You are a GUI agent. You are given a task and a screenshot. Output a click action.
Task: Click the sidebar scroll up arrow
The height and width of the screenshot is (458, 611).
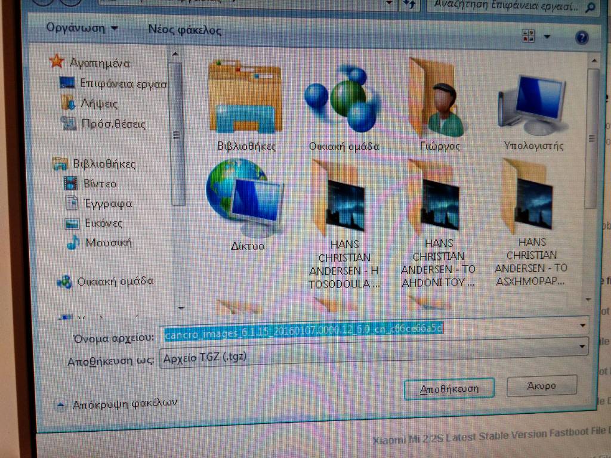pos(175,54)
